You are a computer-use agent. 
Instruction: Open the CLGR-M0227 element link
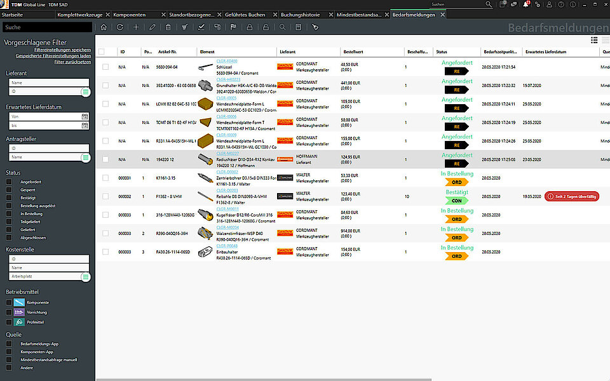coord(227,153)
